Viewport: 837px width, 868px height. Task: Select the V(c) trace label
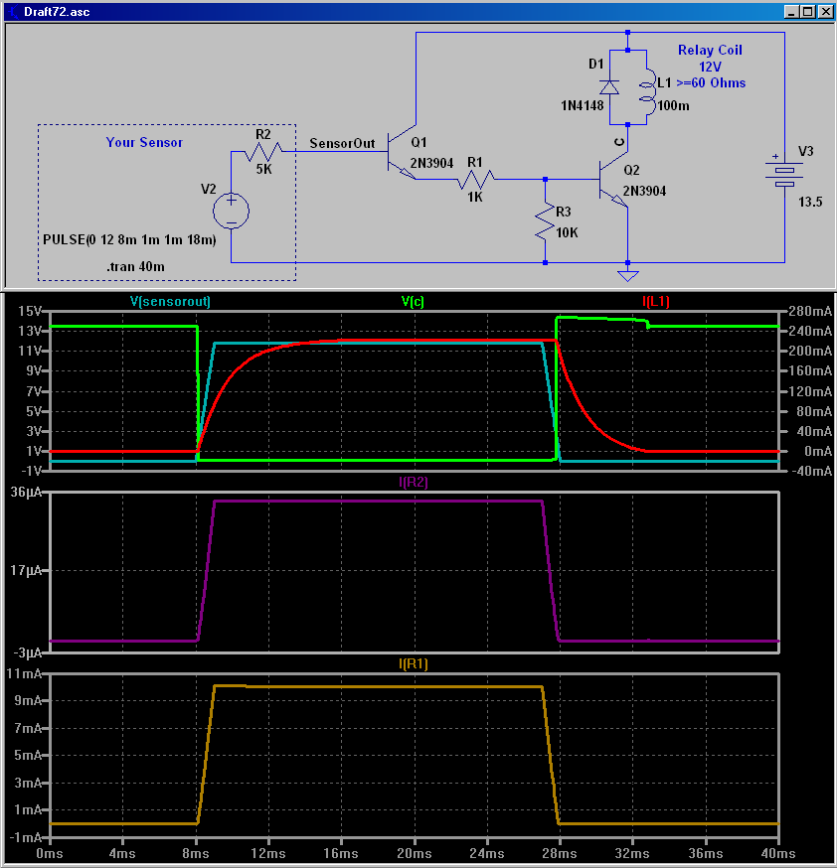click(414, 301)
